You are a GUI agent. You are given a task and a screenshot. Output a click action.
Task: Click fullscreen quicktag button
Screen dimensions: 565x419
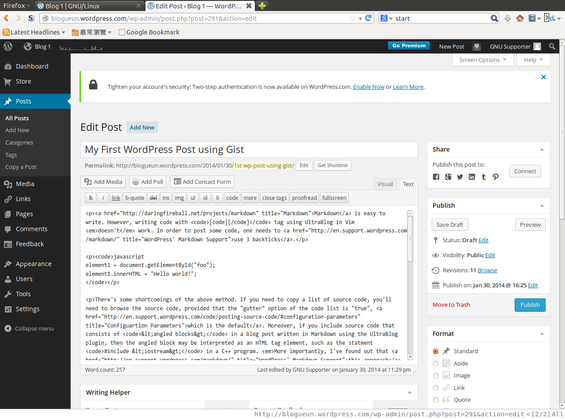(x=334, y=198)
